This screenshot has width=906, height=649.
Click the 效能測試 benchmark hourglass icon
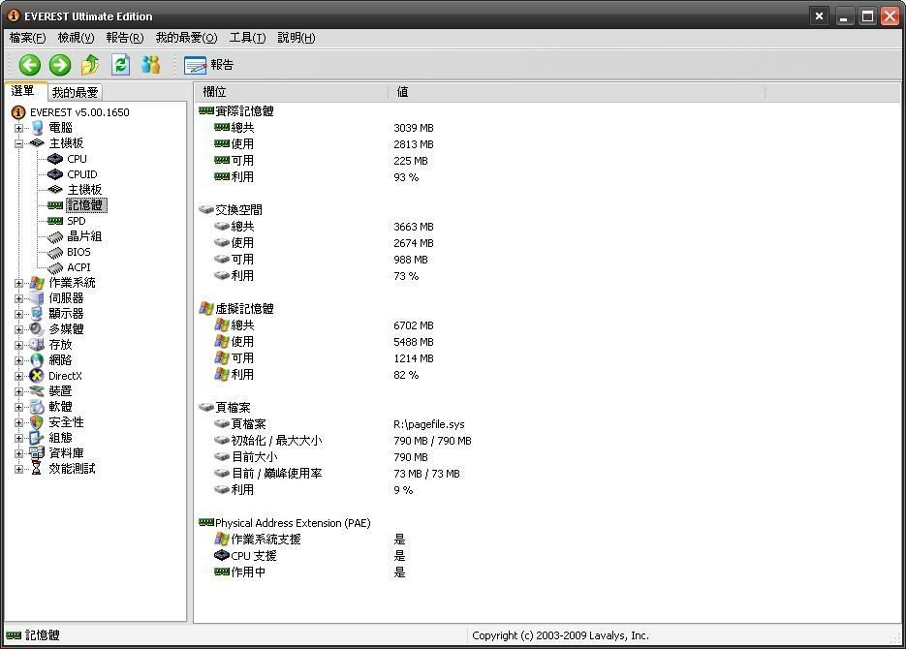tap(37, 468)
